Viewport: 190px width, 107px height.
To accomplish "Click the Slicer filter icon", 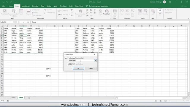I will [140, 12].
